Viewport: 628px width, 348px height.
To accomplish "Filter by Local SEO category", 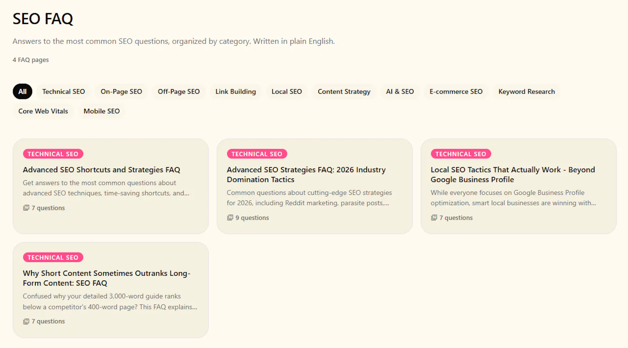I will (x=287, y=92).
